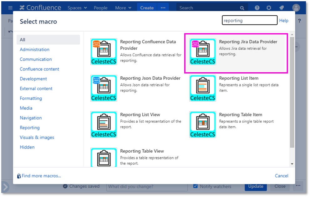Select the Development category
The image size is (310, 197).
click(33, 79)
